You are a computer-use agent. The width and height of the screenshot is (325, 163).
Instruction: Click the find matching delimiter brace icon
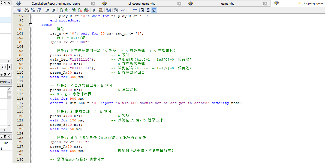(x=39, y=10)
